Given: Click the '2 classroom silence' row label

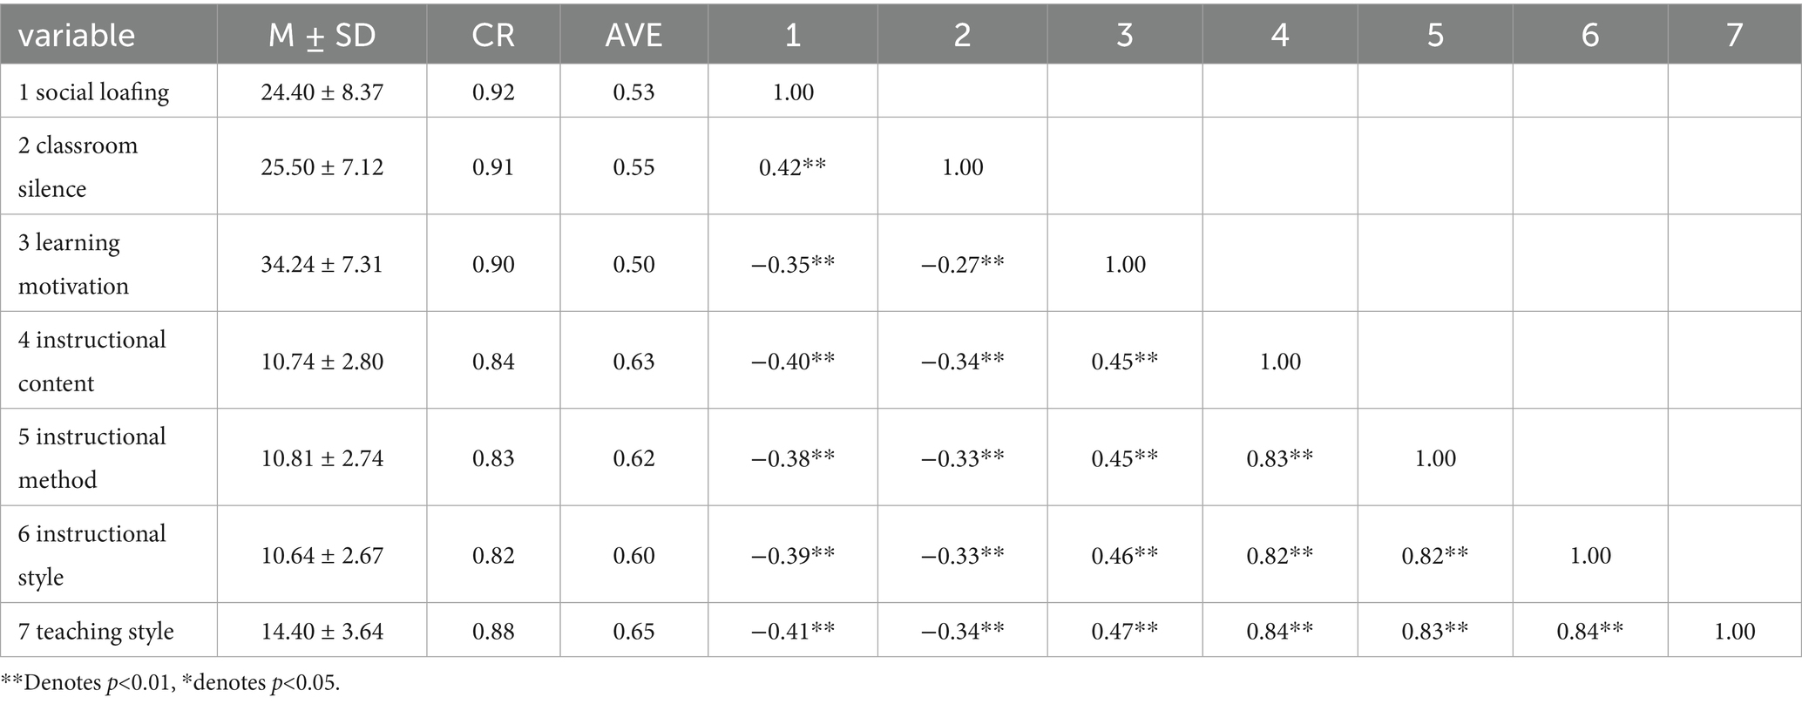Looking at the screenshot, I should pos(78,166).
